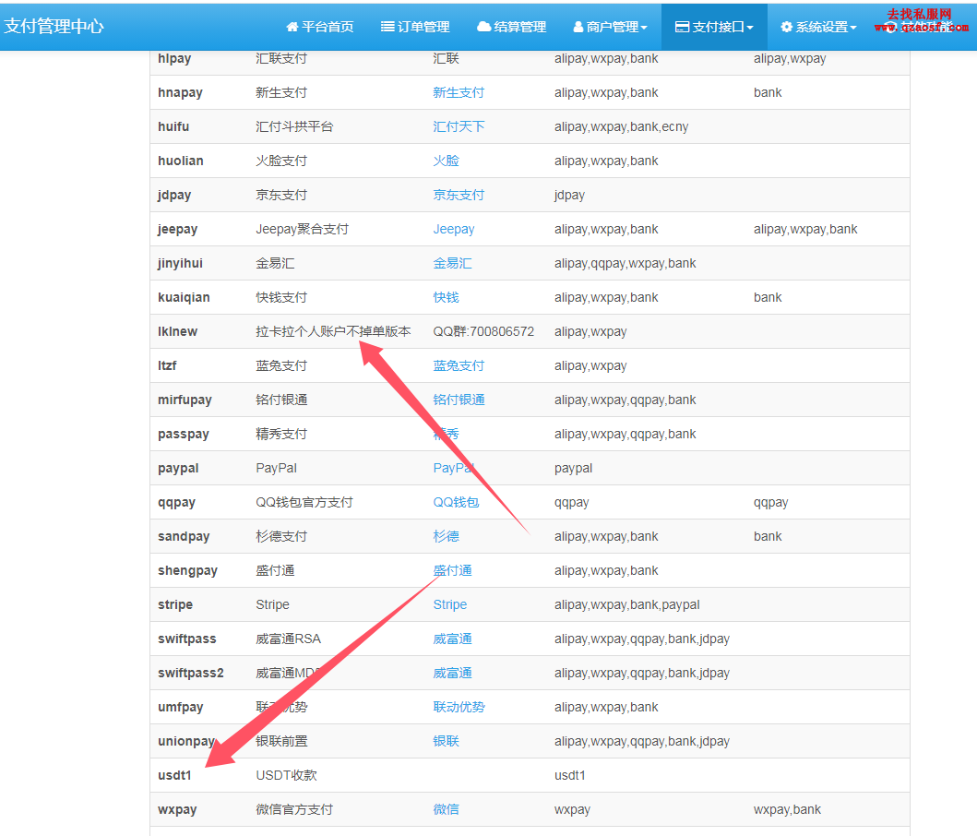Open the 微信 link in the wxpay row
The image size is (977, 836).
pos(447,810)
